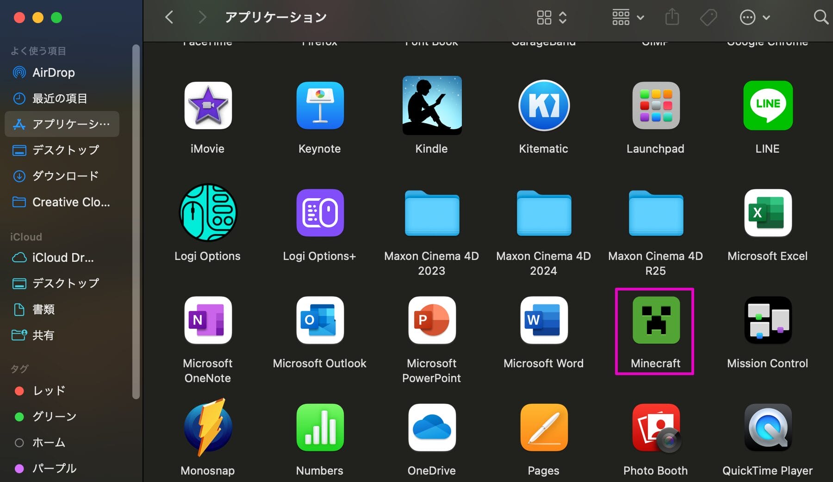Open the Kindle app
Viewport: 833px width, 482px height.
(431, 105)
